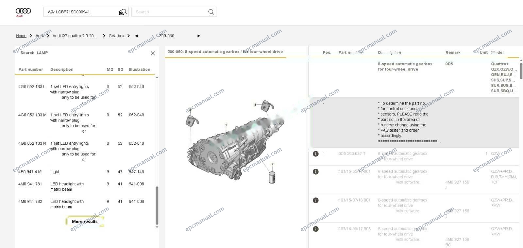
Task: Select the Audi Q7 quattro 2.0 breadcrumb
Action: tap(75, 36)
